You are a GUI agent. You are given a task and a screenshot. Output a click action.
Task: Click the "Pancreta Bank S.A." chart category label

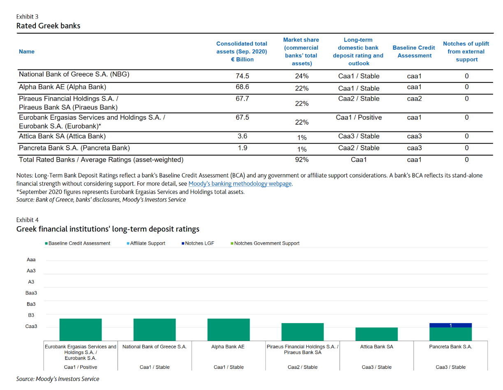coord(451,346)
